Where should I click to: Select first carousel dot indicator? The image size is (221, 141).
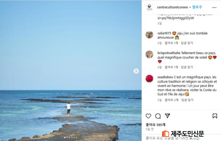65,138
